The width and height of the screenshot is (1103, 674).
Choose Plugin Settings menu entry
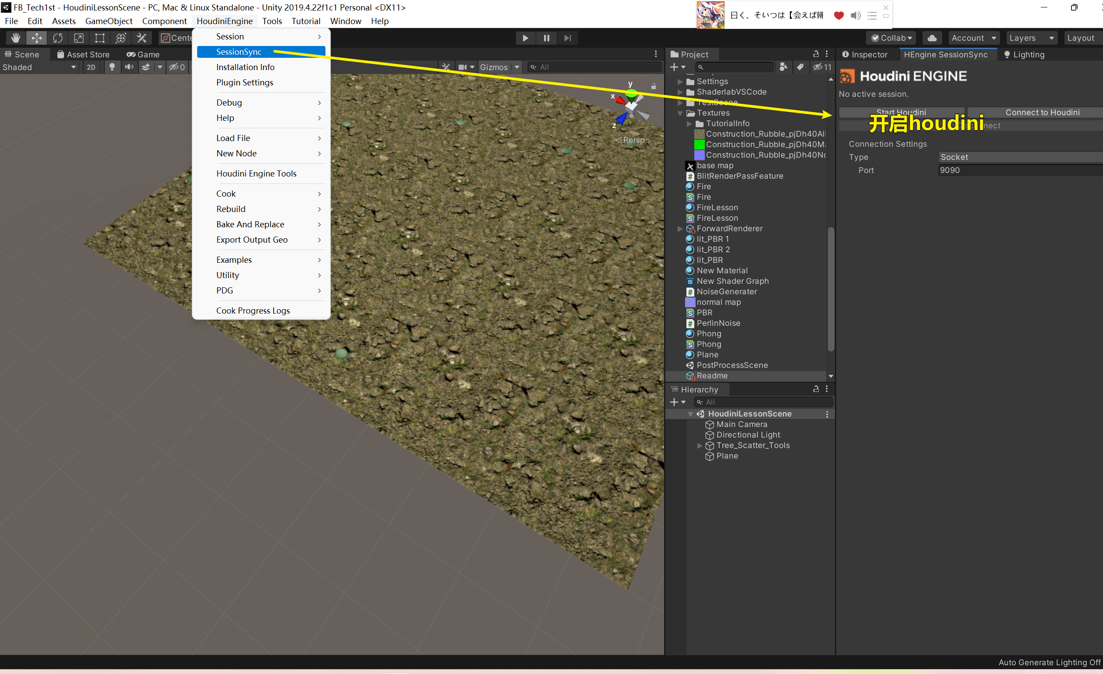click(244, 82)
